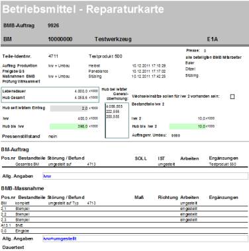Click the Richtung column header
Screen dimensions: 249x251
168,197
